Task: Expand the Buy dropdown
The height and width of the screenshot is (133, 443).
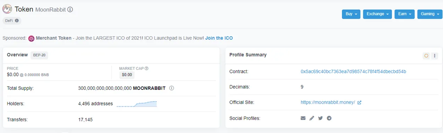Action: [x=351, y=14]
